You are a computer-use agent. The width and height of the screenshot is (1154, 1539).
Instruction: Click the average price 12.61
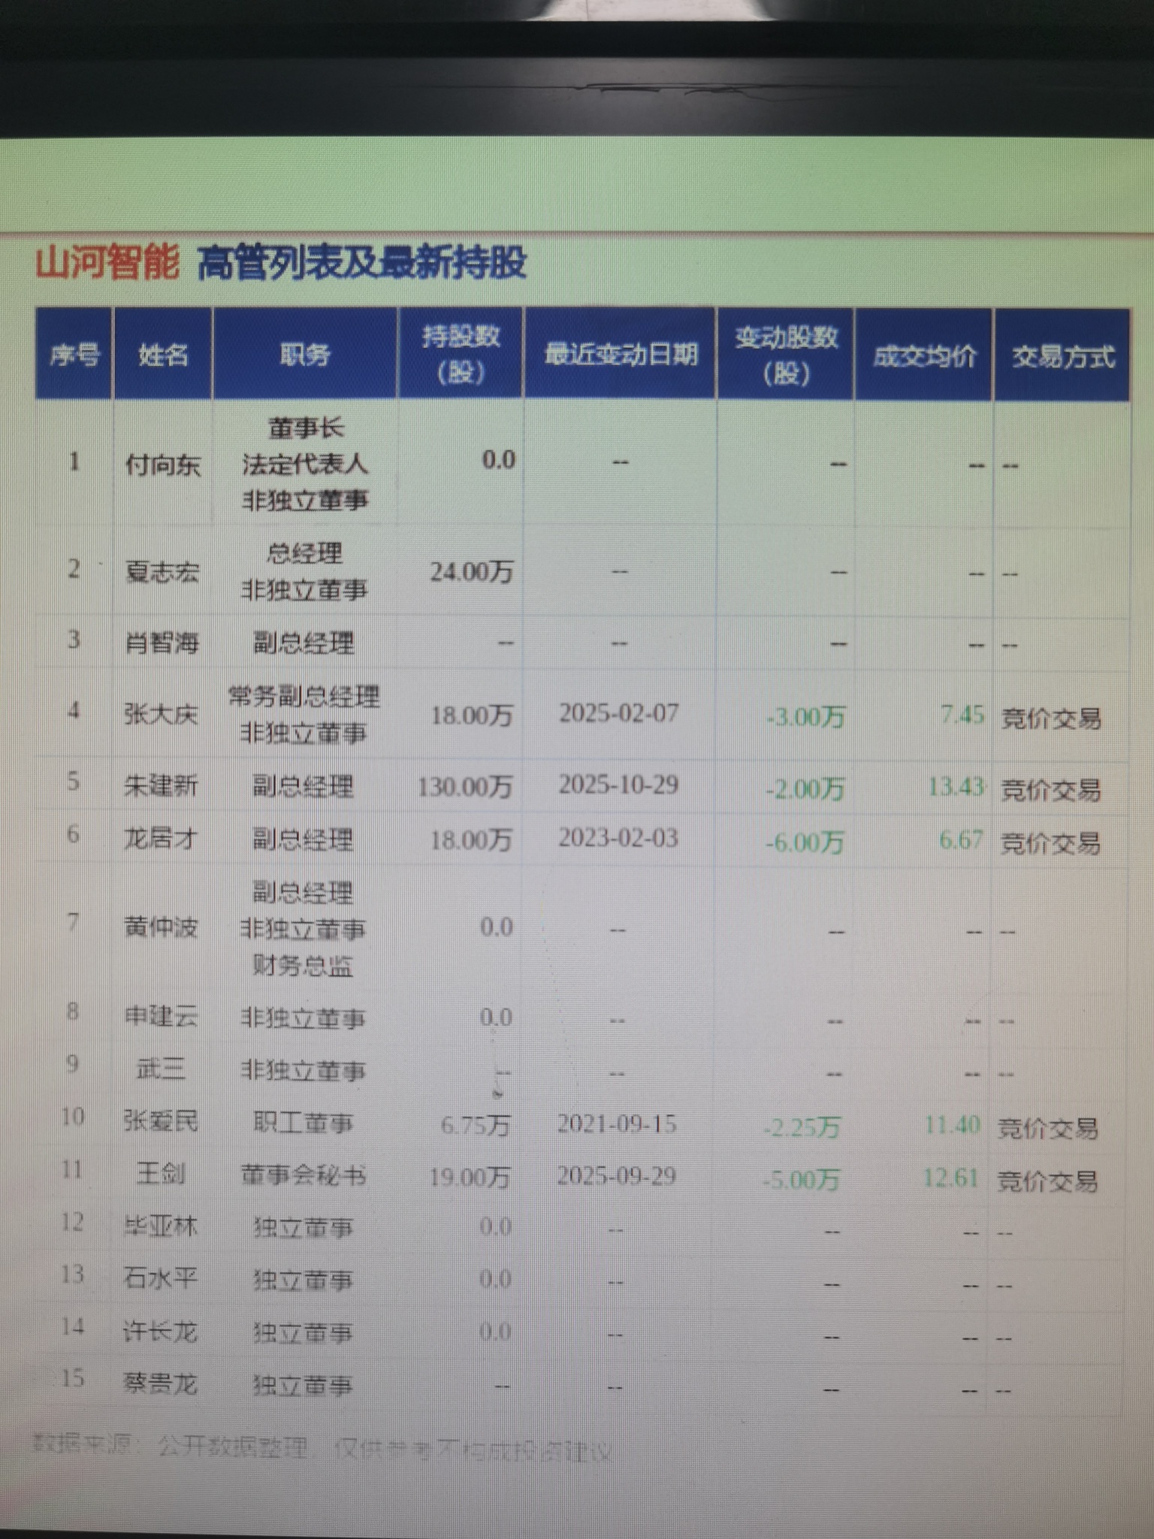[950, 1178]
